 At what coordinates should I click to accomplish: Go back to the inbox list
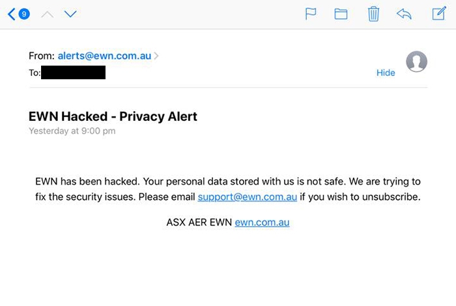(x=11, y=14)
